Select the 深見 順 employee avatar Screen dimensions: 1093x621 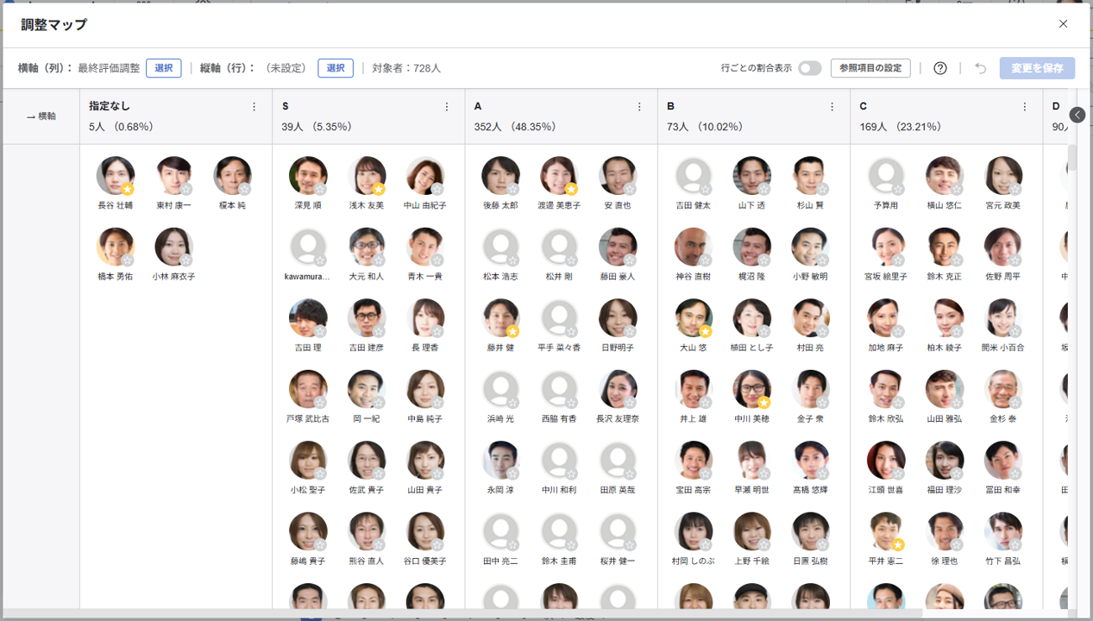307,175
